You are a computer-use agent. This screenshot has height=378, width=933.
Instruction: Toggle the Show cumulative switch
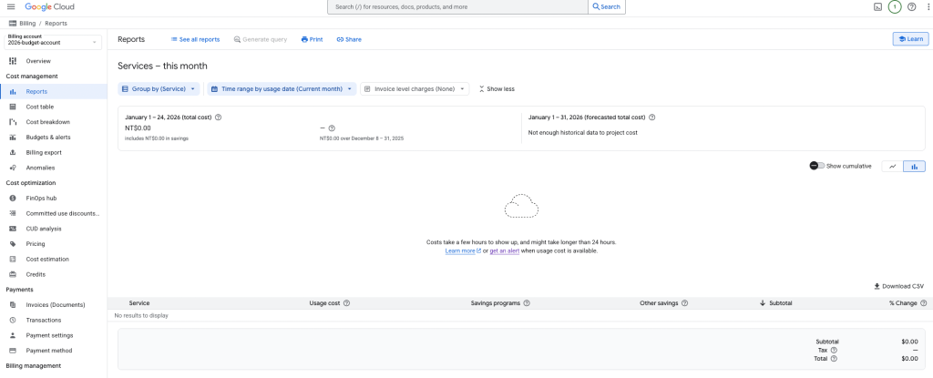click(x=817, y=166)
